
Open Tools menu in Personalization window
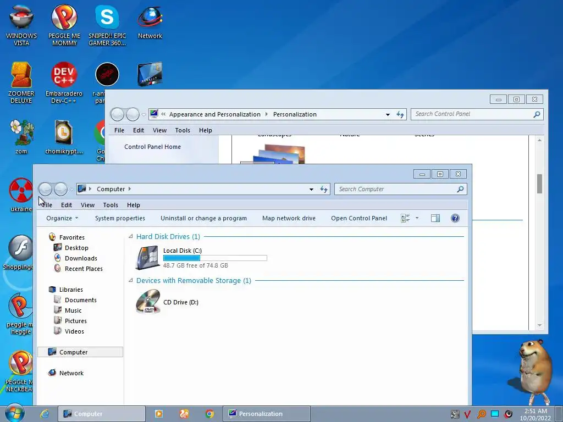click(183, 130)
